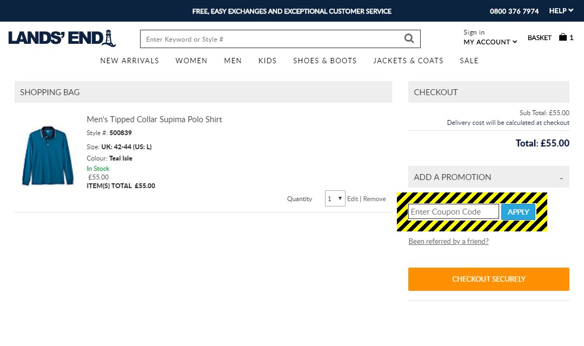
Task: Open the NEW ARRIVALS menu
Action: pos(129,61)
